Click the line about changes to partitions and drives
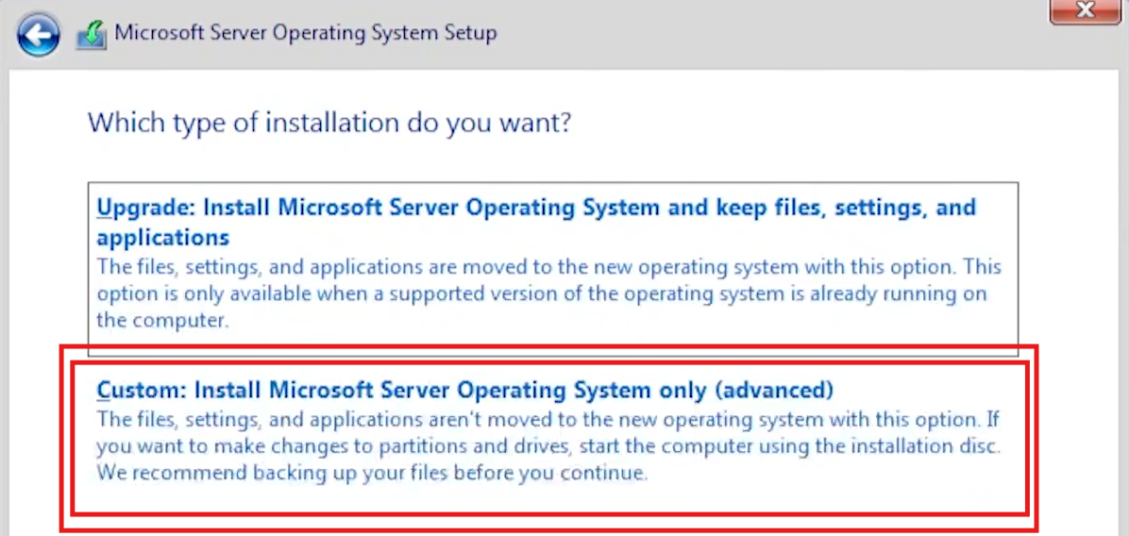The height and width of the screenshot is (536, 1129). (548, 446)
